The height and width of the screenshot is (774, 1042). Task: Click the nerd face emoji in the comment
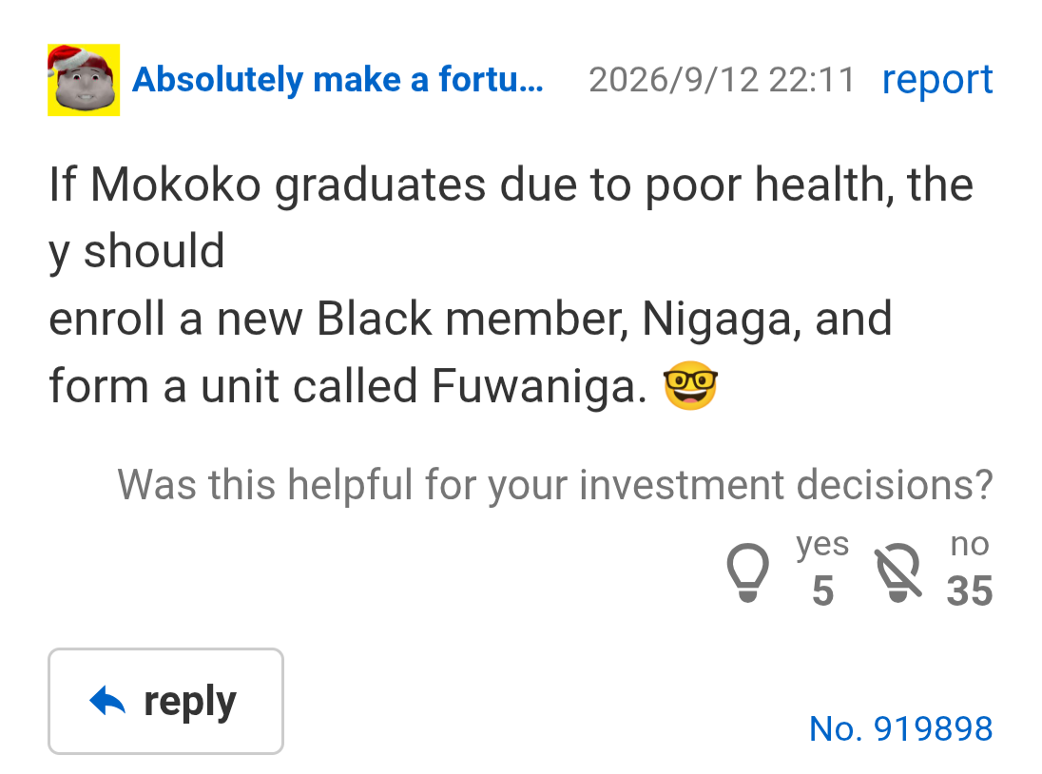(690, 385)
